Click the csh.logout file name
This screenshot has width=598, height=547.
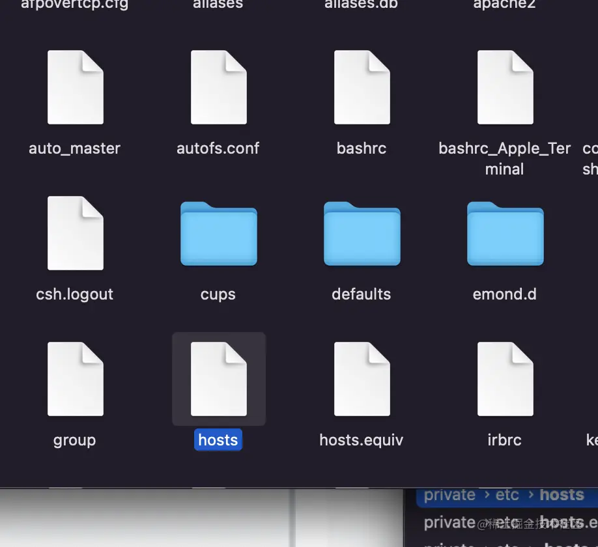click(x=75, y=294)
